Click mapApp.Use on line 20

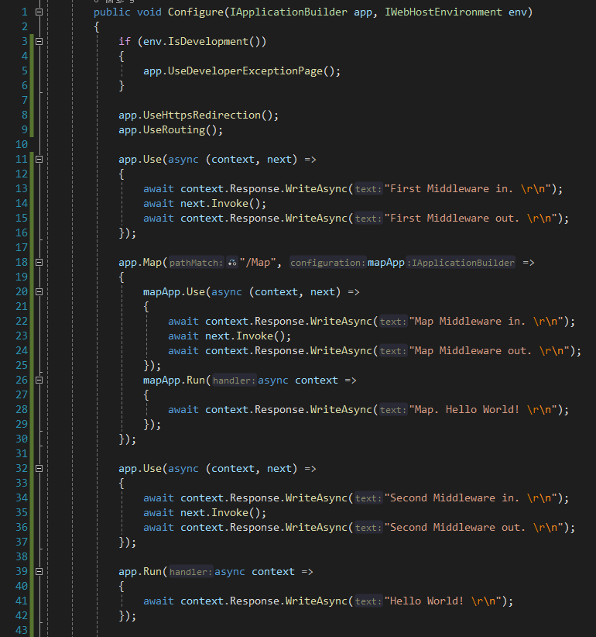[x=174, y=291]
